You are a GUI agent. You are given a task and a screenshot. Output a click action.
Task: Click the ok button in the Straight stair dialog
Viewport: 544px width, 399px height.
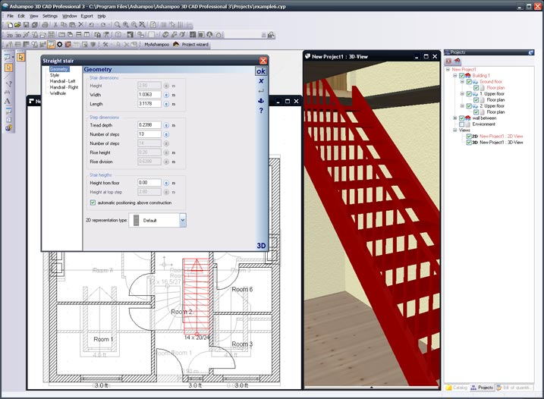click(x=261, y=71)
